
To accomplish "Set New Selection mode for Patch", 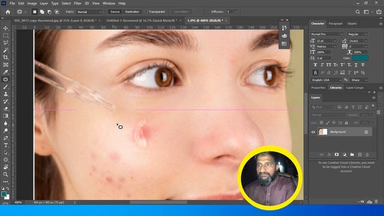I will [35, 12].
